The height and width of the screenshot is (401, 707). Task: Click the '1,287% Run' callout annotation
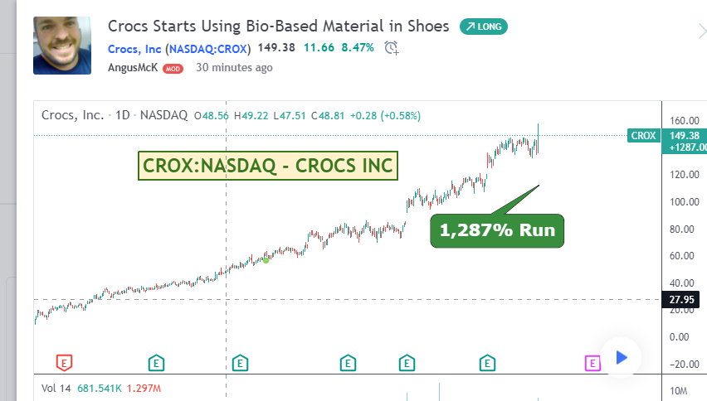(x=497, y=230)
